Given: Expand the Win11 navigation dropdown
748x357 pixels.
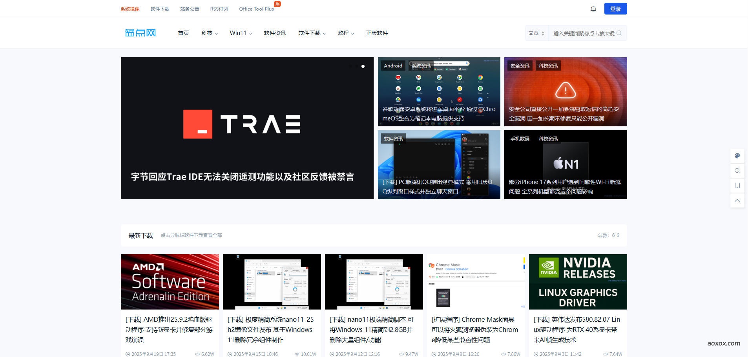Looking at the screenshot, I should 241,33.
